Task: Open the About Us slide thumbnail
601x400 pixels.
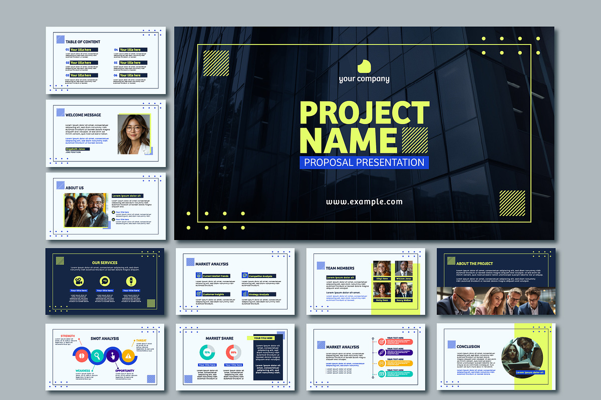Action: (x=106, y=206)
